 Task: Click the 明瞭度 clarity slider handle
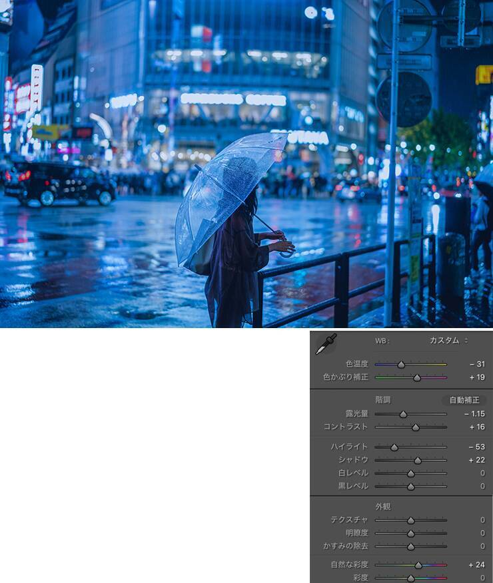[410, 534]
